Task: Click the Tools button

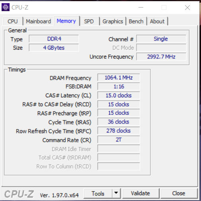Action: [x=98, y=193]
